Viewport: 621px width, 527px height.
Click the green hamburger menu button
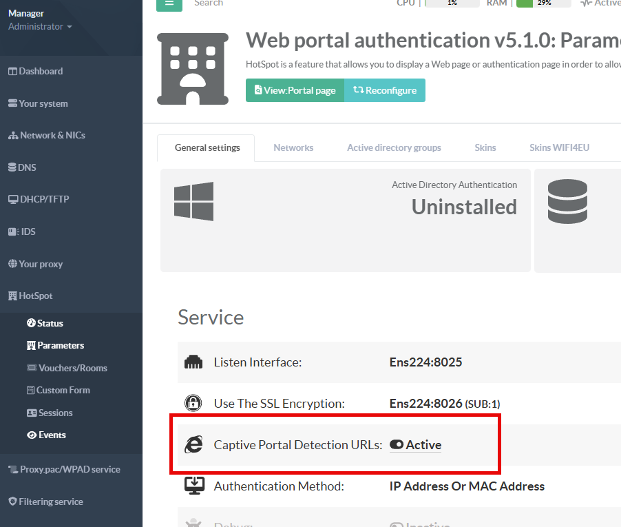169,3
